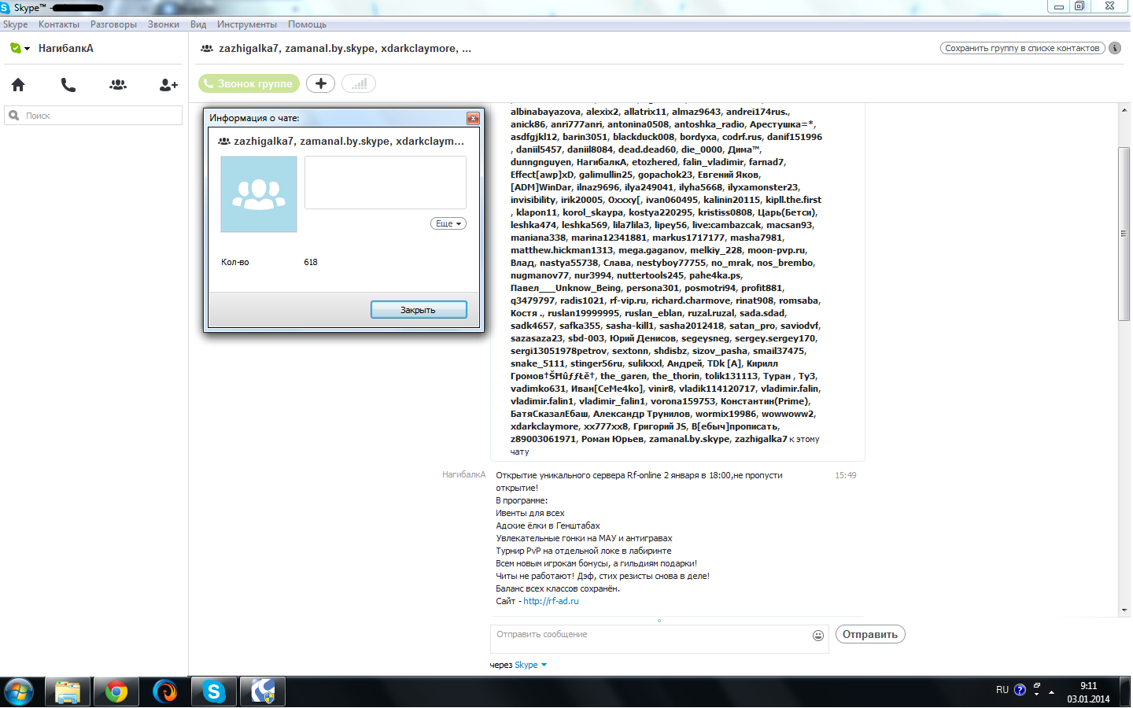
Task: Start a group call with Звонок группе
Action: click(250, 83)
